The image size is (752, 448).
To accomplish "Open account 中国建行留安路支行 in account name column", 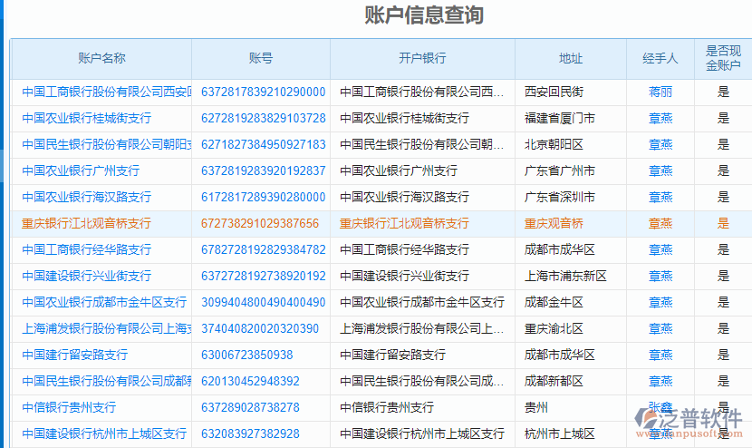I will coord(75,355).
